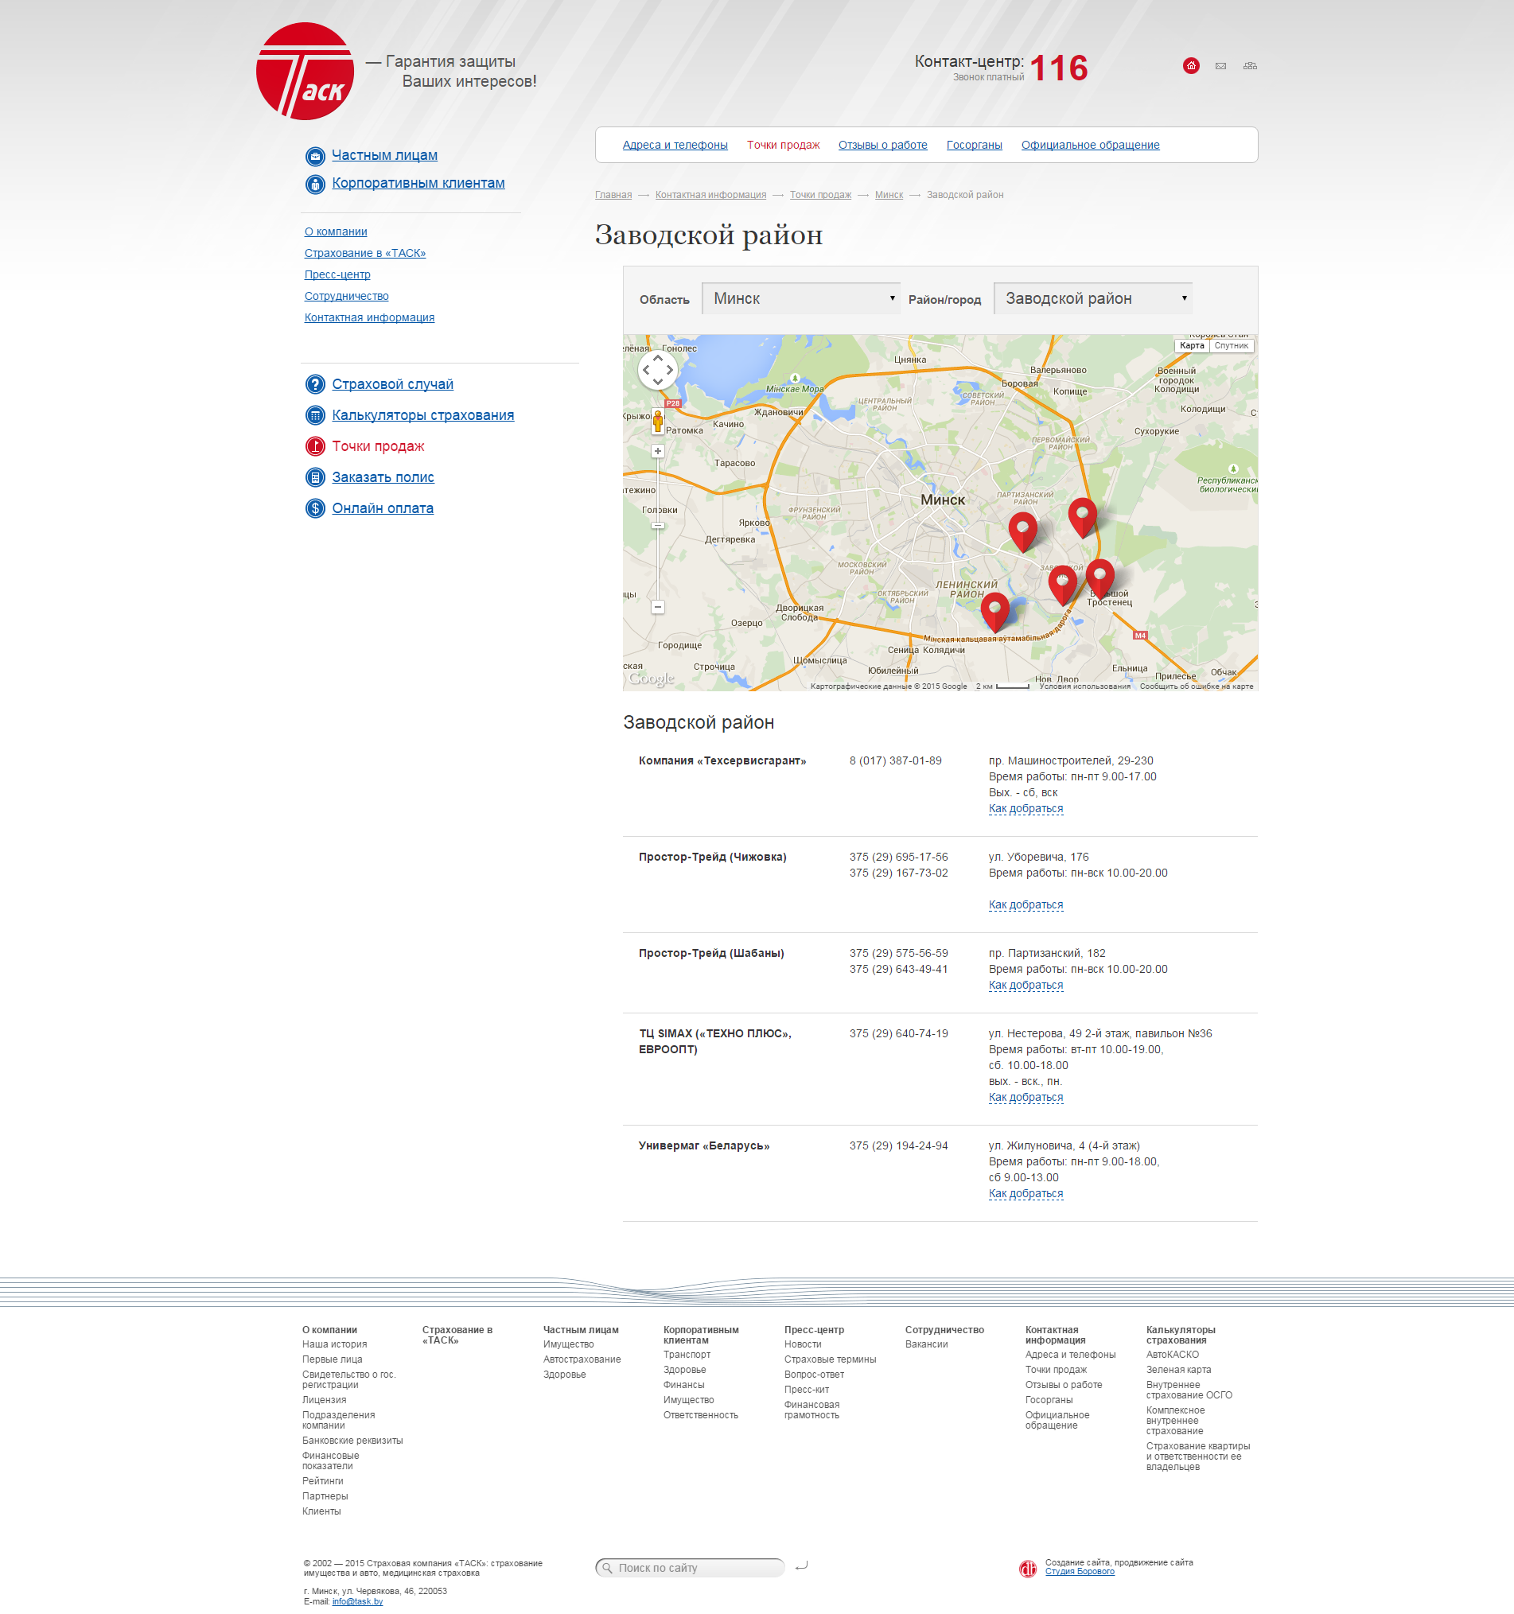The image size is (1514, 1614).
Task: Open footer link АвтоКАСКО
Action: coord(1172,1355)
